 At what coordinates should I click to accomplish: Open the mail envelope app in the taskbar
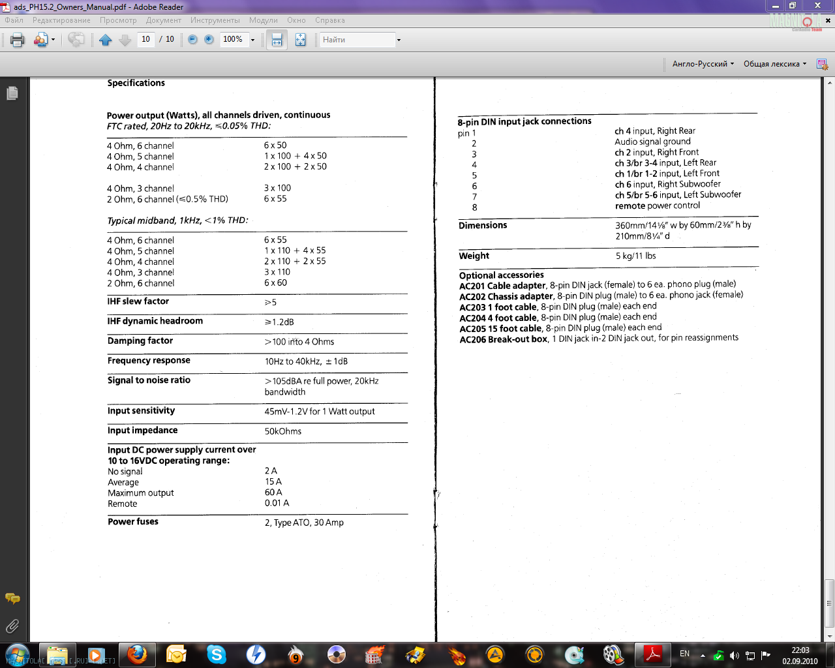pyautogui.click(x=176, y=654)
